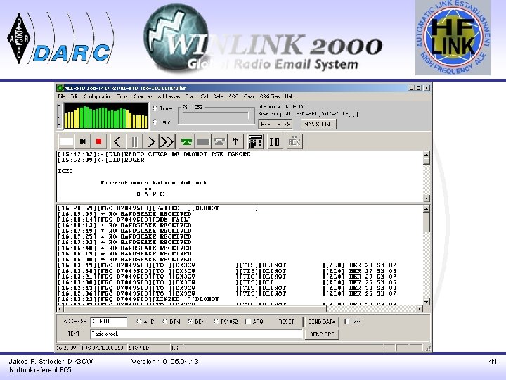Click the log horizontal scroll right arrow

(420, 309)
